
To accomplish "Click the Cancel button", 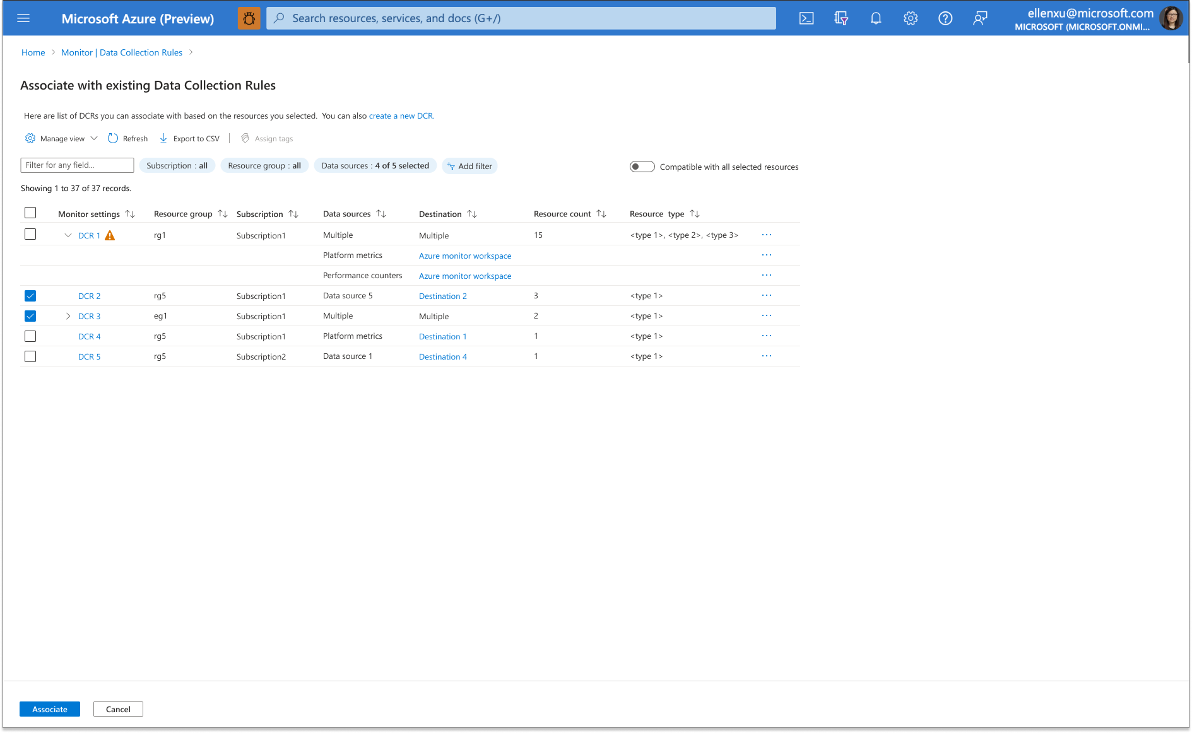I will pyautogui.click(x=118, y=709).
